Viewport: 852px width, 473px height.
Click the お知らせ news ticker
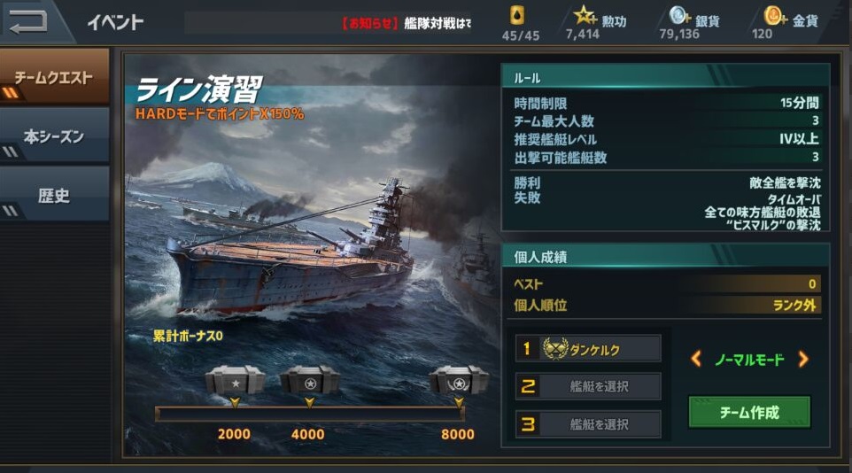(x=329, y=23)
